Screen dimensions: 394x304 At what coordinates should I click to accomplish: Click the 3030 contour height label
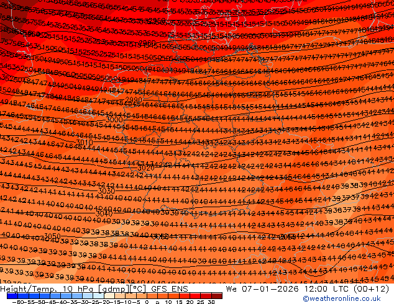tap(106, 191)
